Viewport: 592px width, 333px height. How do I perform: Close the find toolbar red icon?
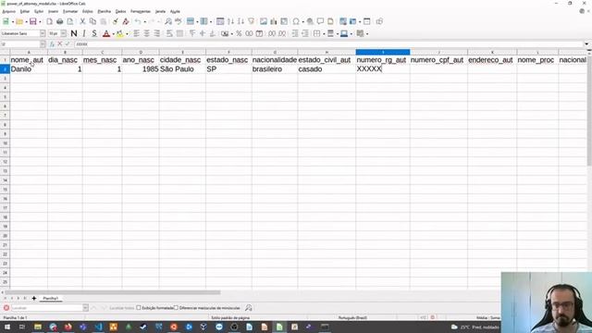[6, 308]
